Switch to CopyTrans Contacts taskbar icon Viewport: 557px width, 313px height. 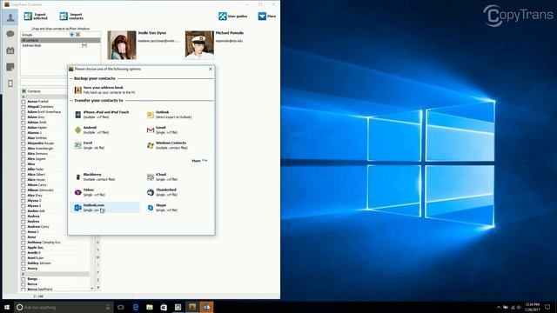tap(192, 307)
